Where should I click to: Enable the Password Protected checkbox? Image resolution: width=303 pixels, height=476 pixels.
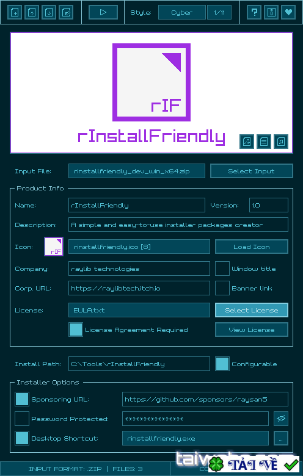[x=22, y=419]
